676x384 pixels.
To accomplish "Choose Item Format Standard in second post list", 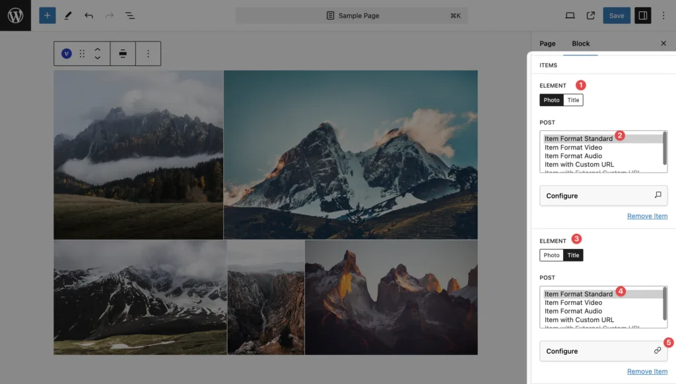I will [603, 294].
